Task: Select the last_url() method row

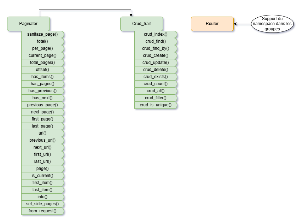Action: pyautogui.click(x=42, y=161)
